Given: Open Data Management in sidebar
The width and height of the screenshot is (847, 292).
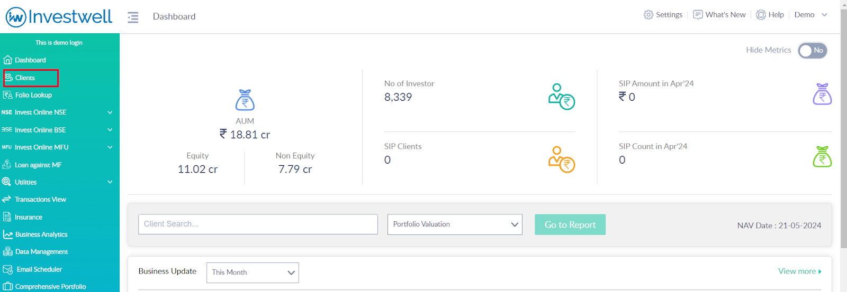Looking at the screenshot, I should 41,252.
